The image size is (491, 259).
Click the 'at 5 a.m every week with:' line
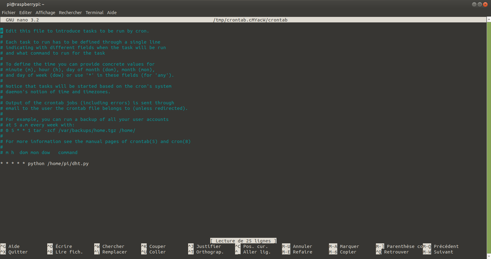point(37,125)
